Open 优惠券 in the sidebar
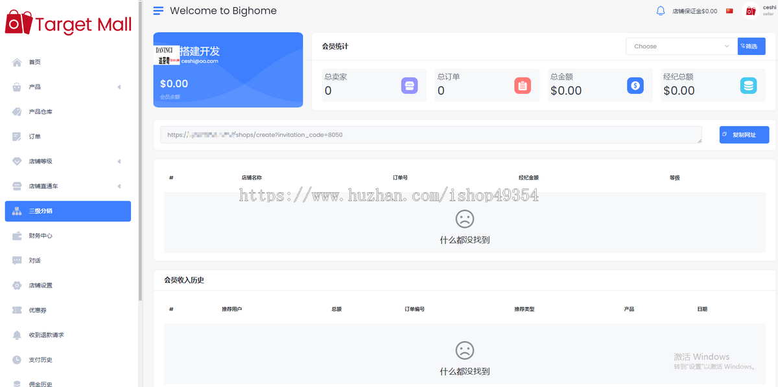 pyautogui.click(x=67, y=310)
